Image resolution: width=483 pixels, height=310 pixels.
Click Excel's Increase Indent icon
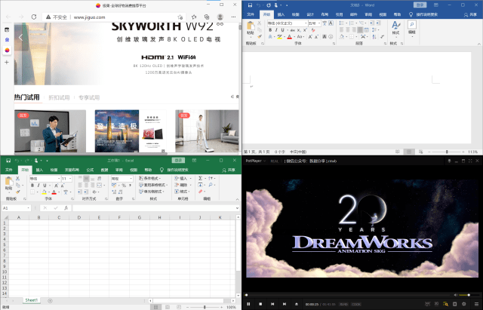point(86,192)
